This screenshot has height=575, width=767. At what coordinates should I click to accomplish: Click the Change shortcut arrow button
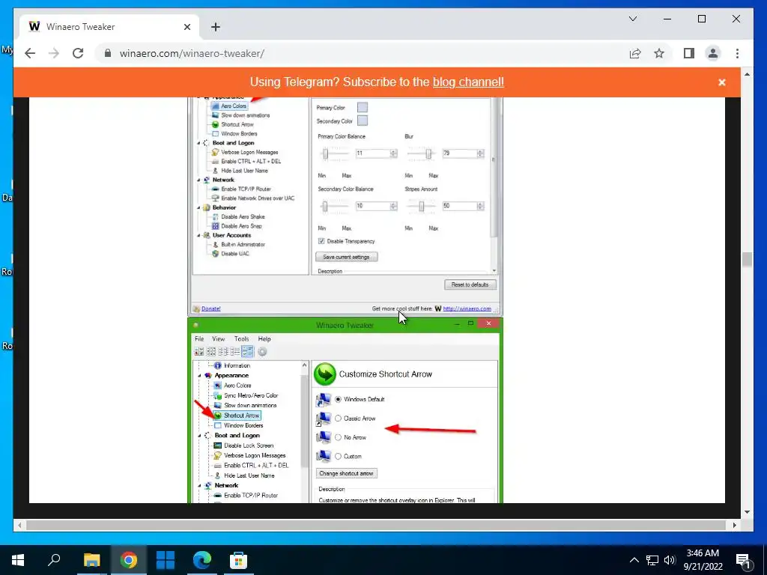click(346, 473)
